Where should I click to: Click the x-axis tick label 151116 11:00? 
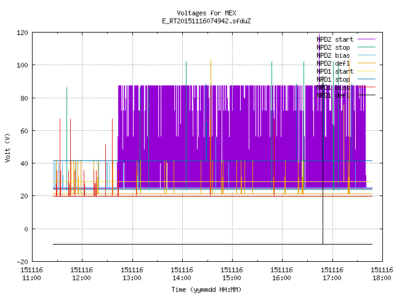pyautogui.click(x=31, y=274)
